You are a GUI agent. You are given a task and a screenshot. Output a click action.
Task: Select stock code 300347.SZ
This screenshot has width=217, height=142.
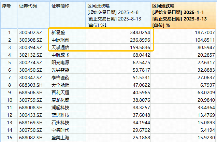point(30,77)
